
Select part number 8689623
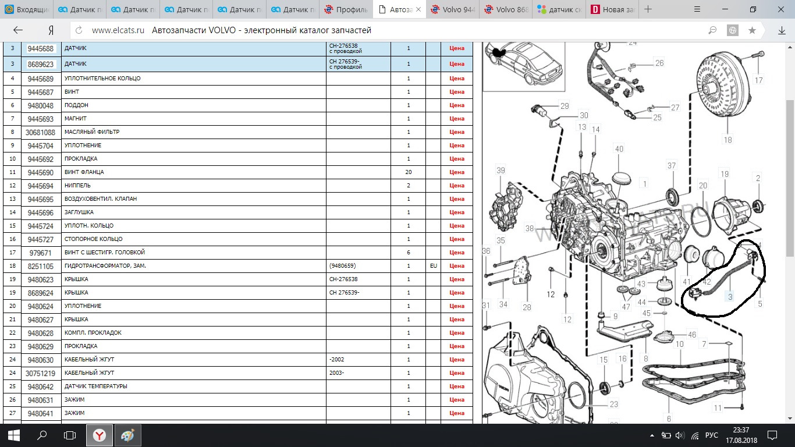coord(40,63)
